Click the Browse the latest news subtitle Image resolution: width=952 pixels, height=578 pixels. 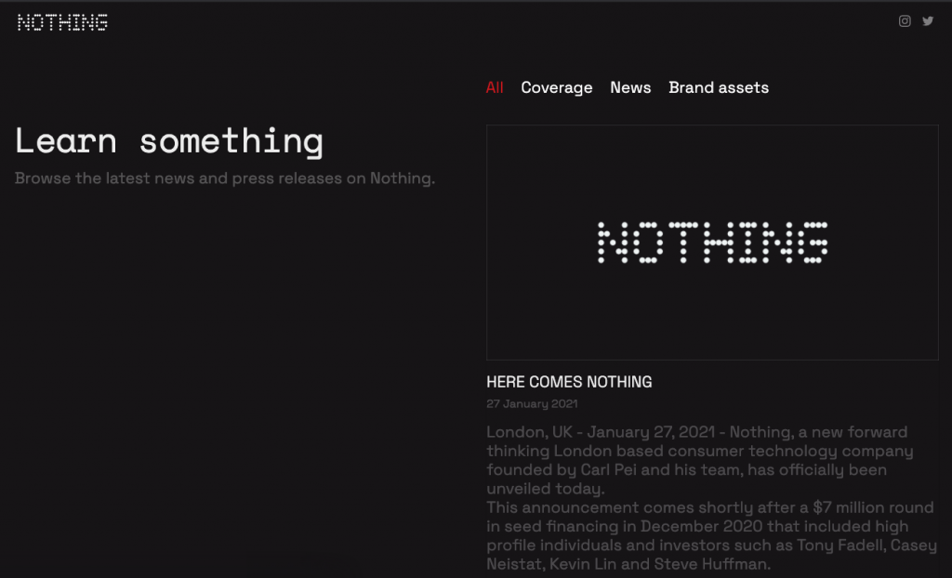click(x=225, y=177)
